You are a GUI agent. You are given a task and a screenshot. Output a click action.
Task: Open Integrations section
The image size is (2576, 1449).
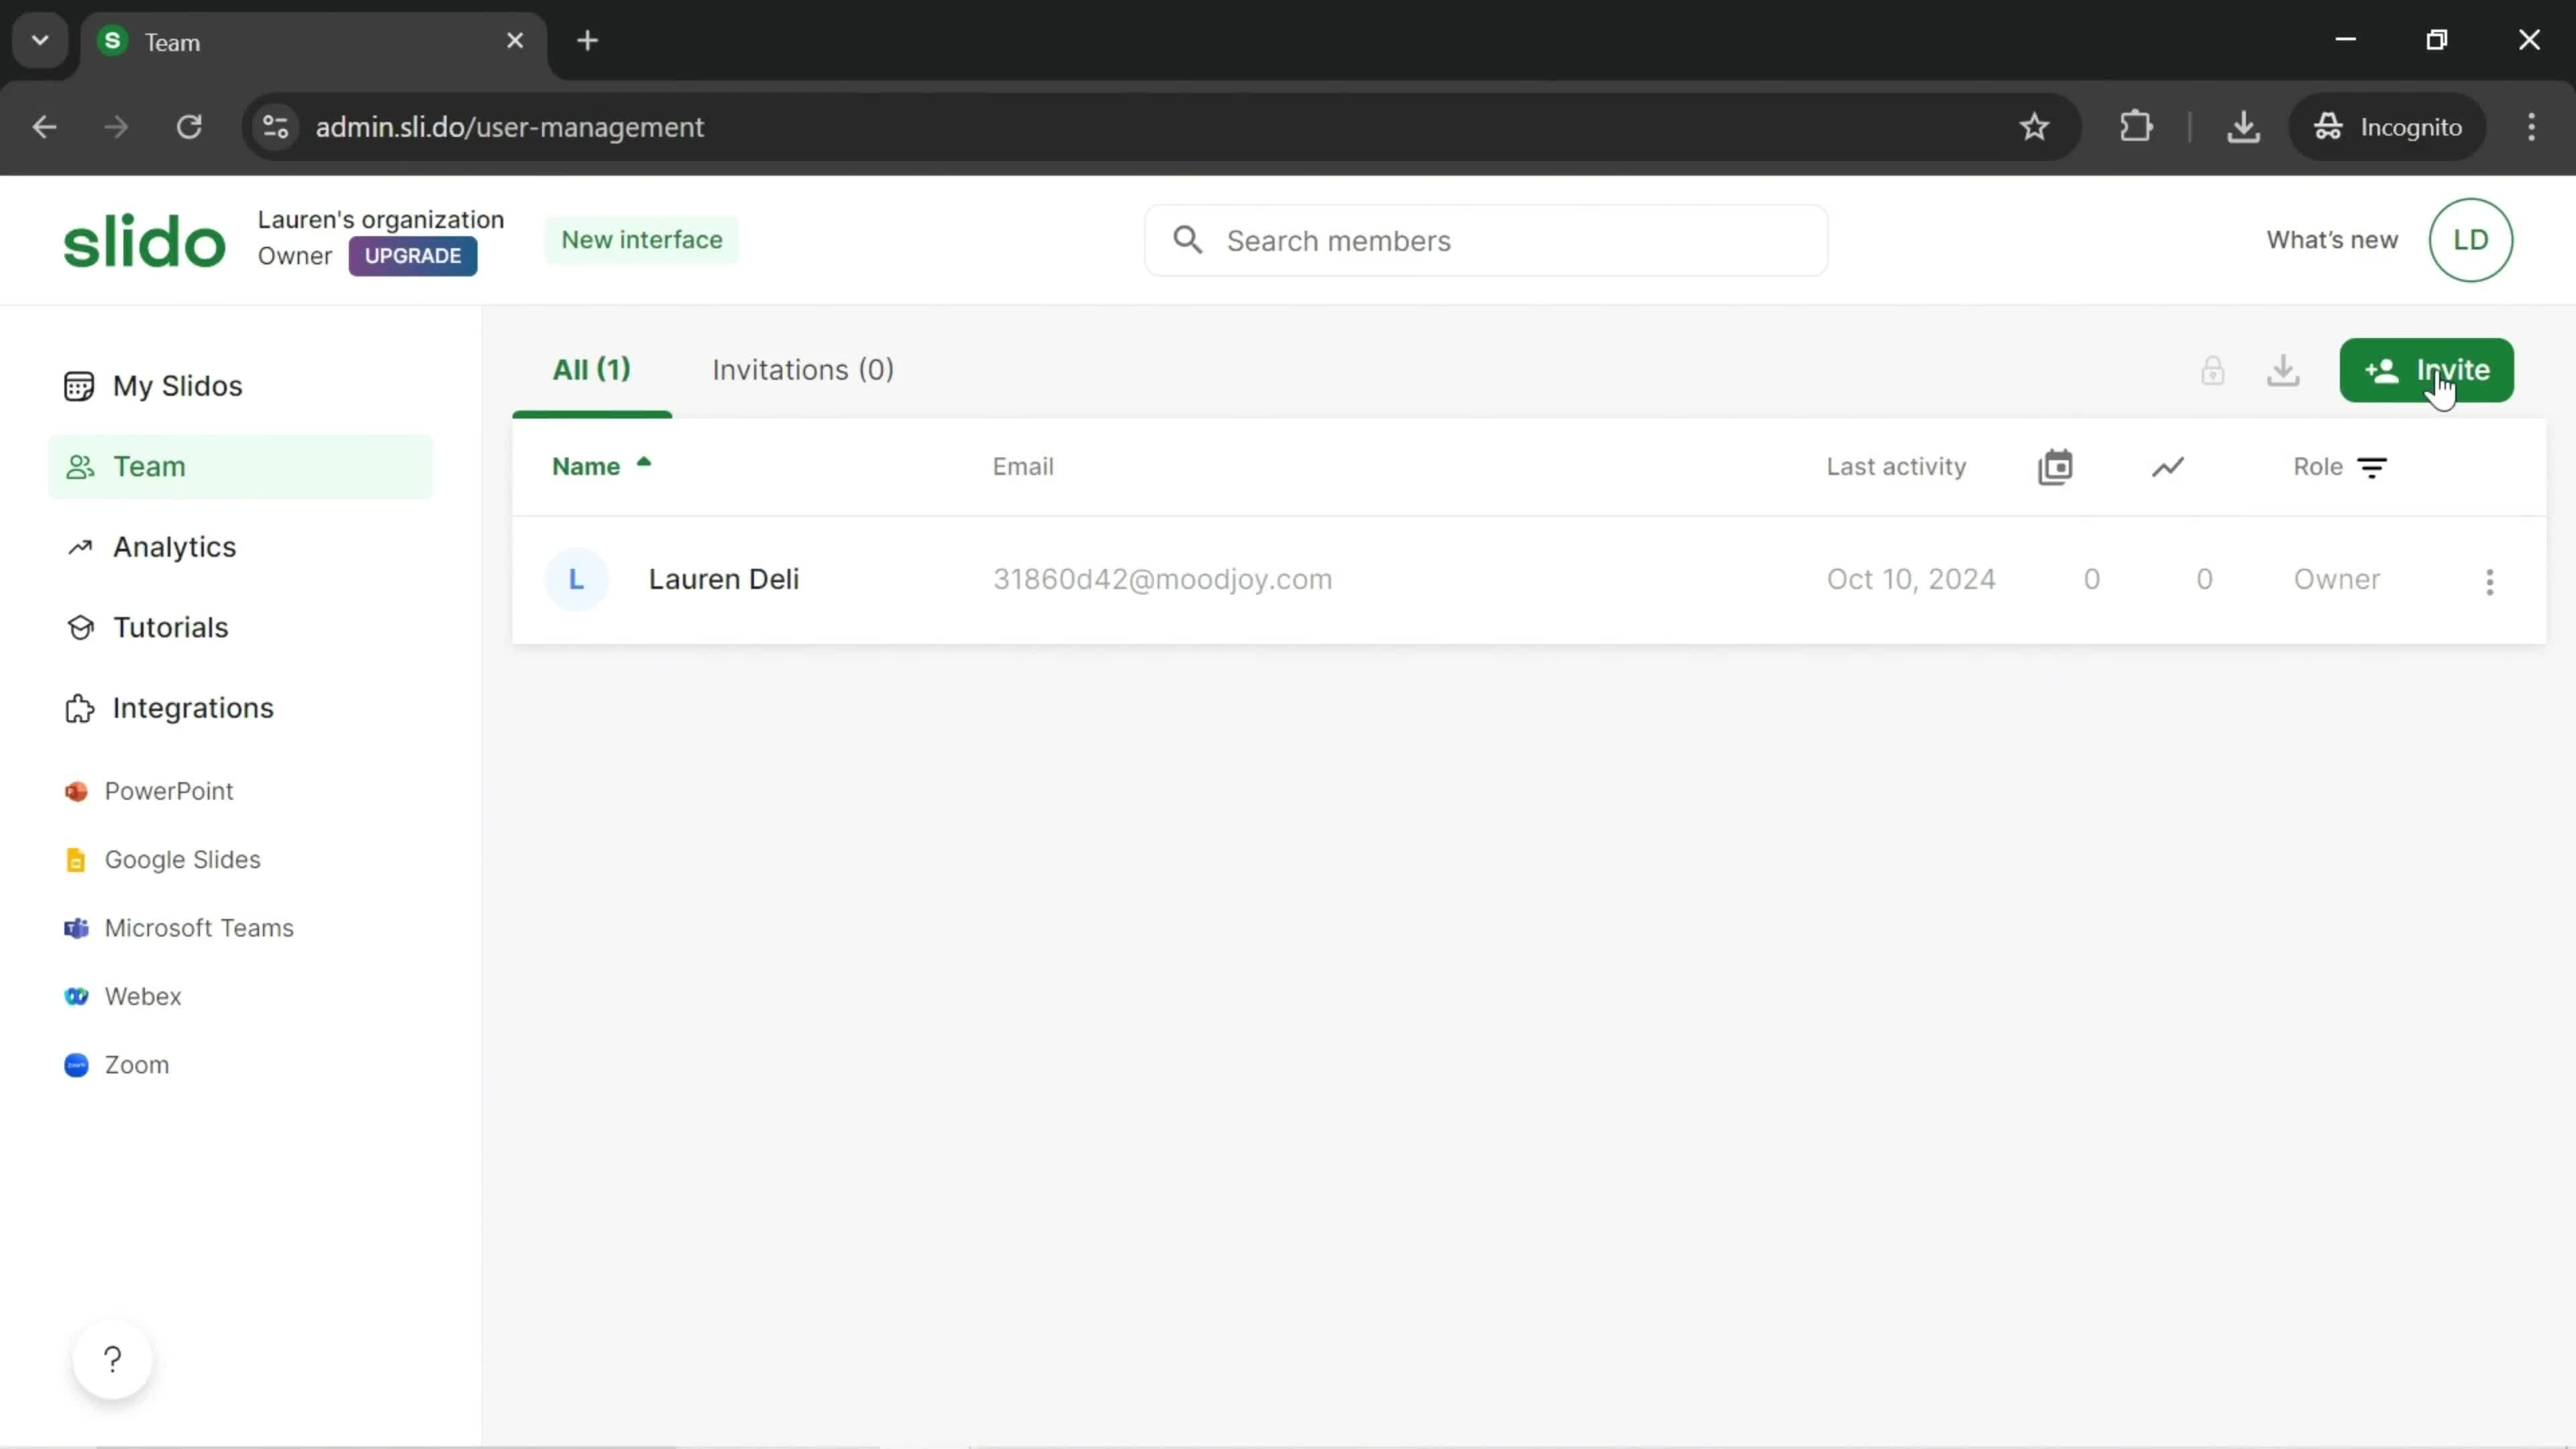[x=193, y=708]
